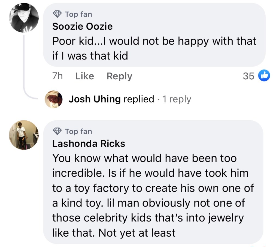Click the diamond badge icon above Lashonda Ricks
The image size is (279, 247).
57,132
